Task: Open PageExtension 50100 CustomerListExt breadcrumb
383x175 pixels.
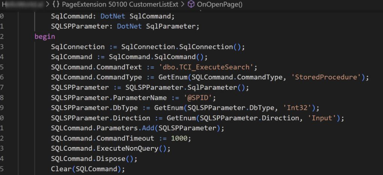Action: coord(123,5)
